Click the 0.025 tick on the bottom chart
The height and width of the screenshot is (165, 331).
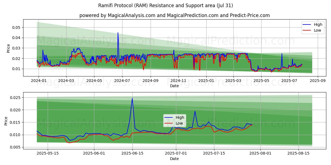tap(15, 97)
